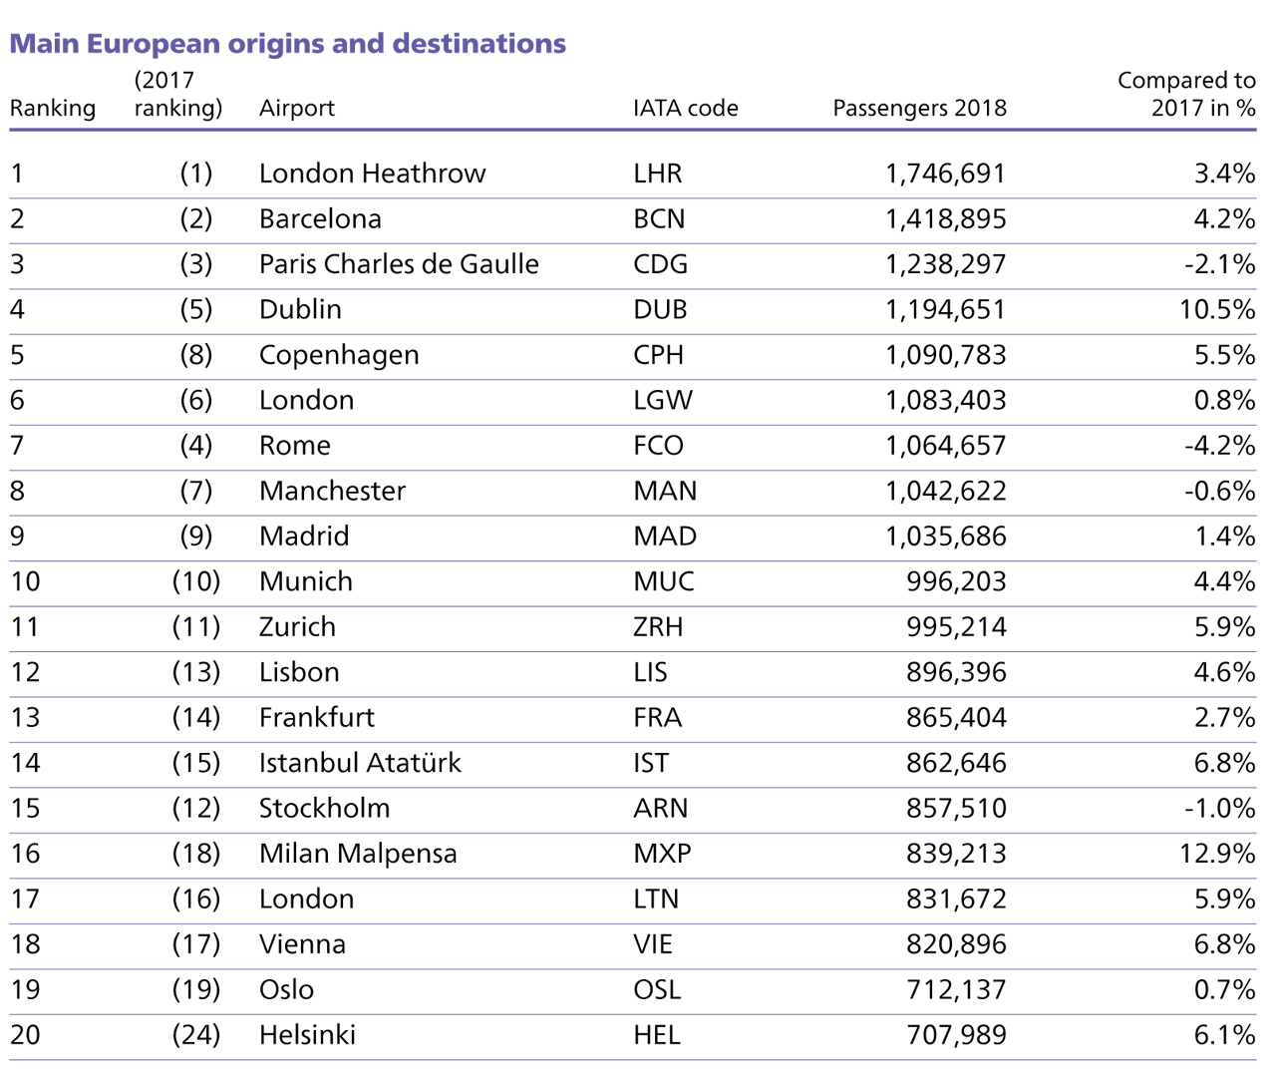Click the 'Dublin' airport cell
Image resolution: width=1276 pixels, height=1077 pixels.
pyautogui.click(x=300, y=309)
